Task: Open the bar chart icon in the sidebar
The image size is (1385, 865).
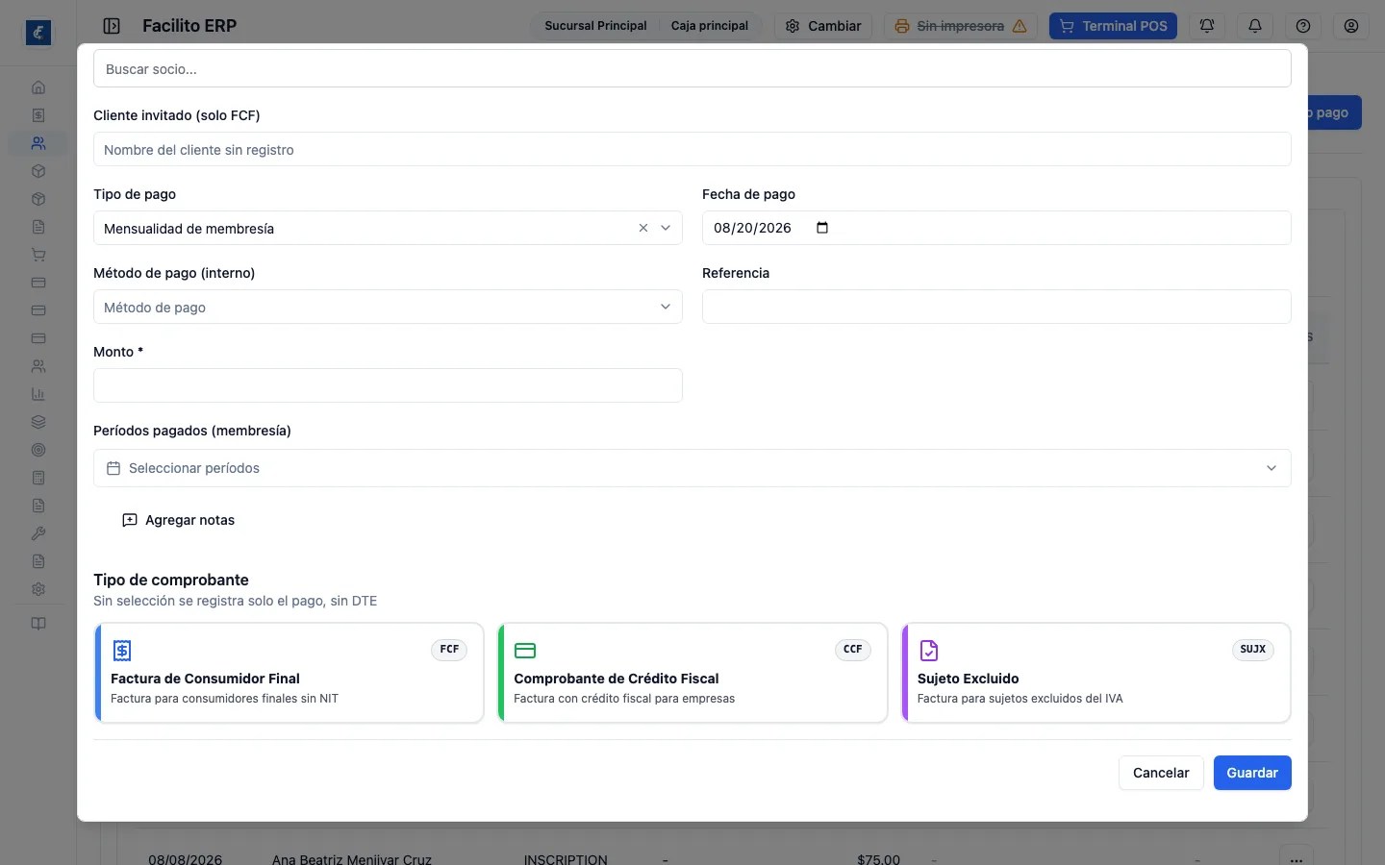Action: pos(38,394)
